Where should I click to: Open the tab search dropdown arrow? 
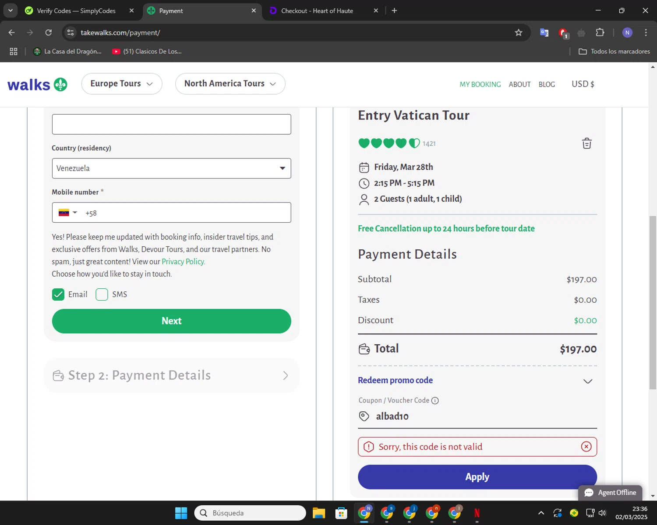click(11, 10)
